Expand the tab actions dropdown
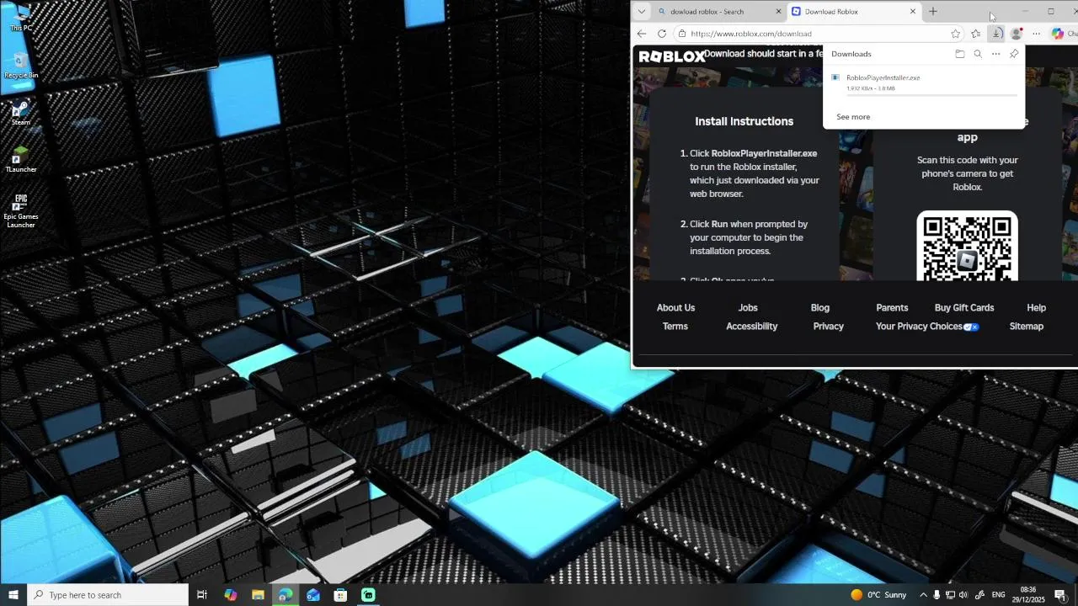 point(642,12)
